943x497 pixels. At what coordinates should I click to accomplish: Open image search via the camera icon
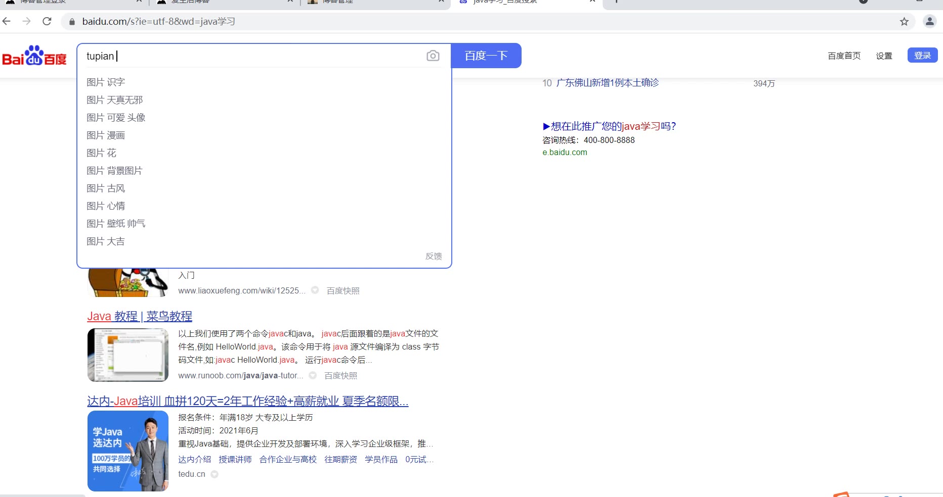[433, 56]
